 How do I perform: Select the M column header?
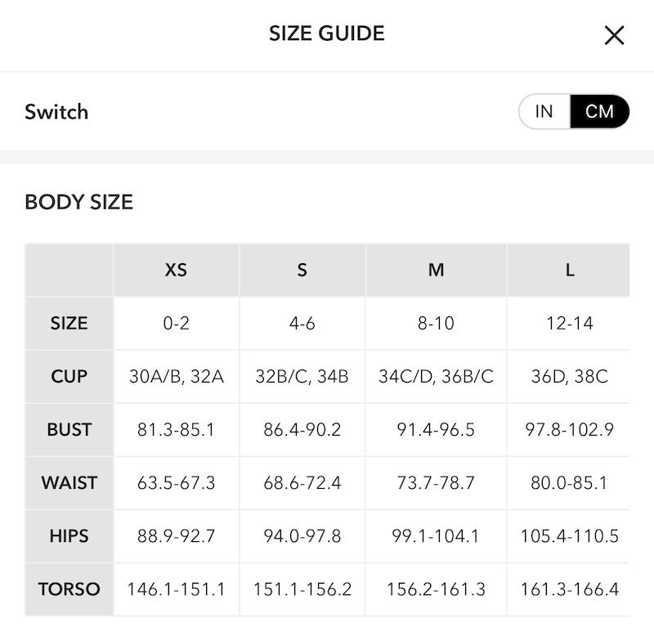(436, 270)
